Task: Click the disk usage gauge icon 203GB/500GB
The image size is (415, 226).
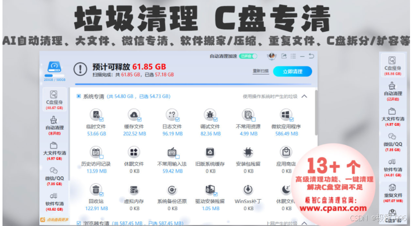Action: pos(54,67)
